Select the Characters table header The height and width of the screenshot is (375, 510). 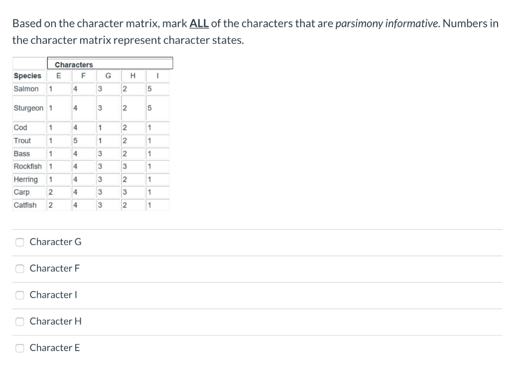click(x=74, y=64)
